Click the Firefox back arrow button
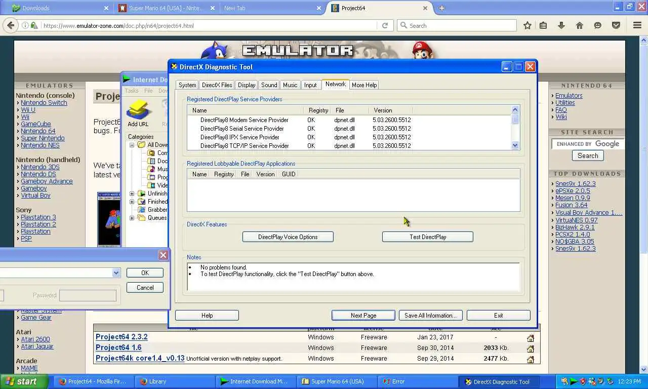Image resolution: width=648 pixels, height=389 pixels. [10, 25]
